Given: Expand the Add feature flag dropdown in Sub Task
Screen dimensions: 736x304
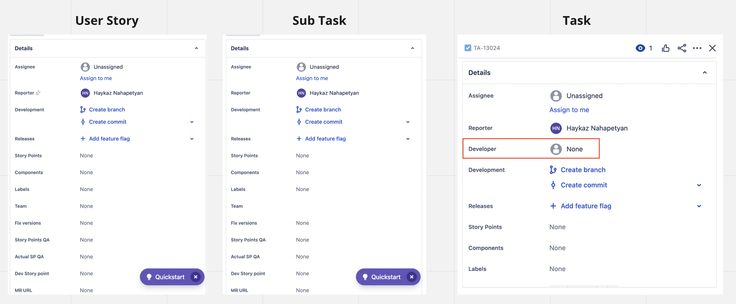Looking at the screenshot, I should point(408,139).
